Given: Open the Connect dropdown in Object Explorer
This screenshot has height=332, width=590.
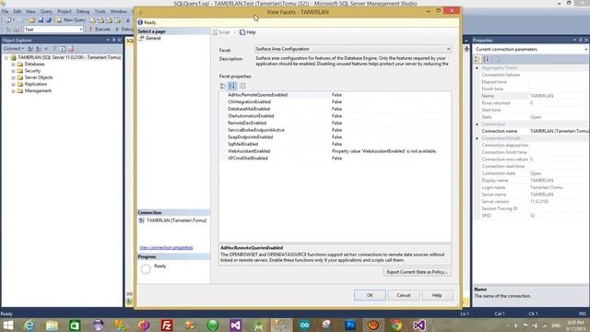Looking at the screenshot, I should point(14,49).
